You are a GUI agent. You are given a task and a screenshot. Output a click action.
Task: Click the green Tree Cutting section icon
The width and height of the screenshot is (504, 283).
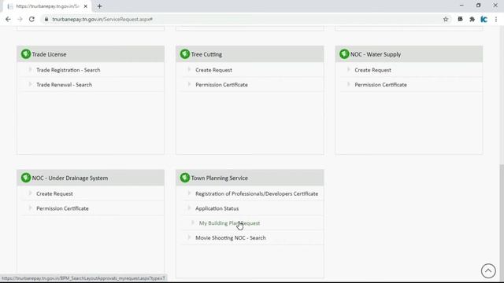tap(185, 54)
